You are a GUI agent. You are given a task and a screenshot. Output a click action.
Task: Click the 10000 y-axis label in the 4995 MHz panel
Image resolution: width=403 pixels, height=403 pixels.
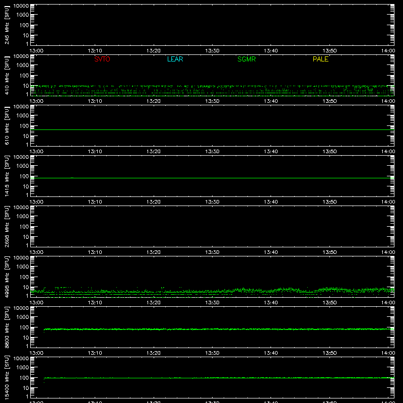[x=21, y=258]
